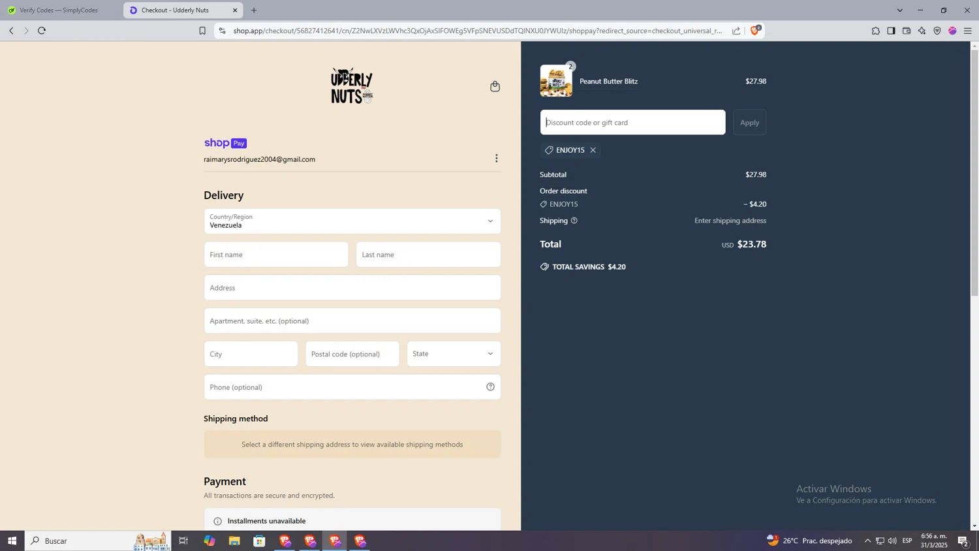Click the Apply discount button
The image size is (979, 551).
tap(749, 123)
